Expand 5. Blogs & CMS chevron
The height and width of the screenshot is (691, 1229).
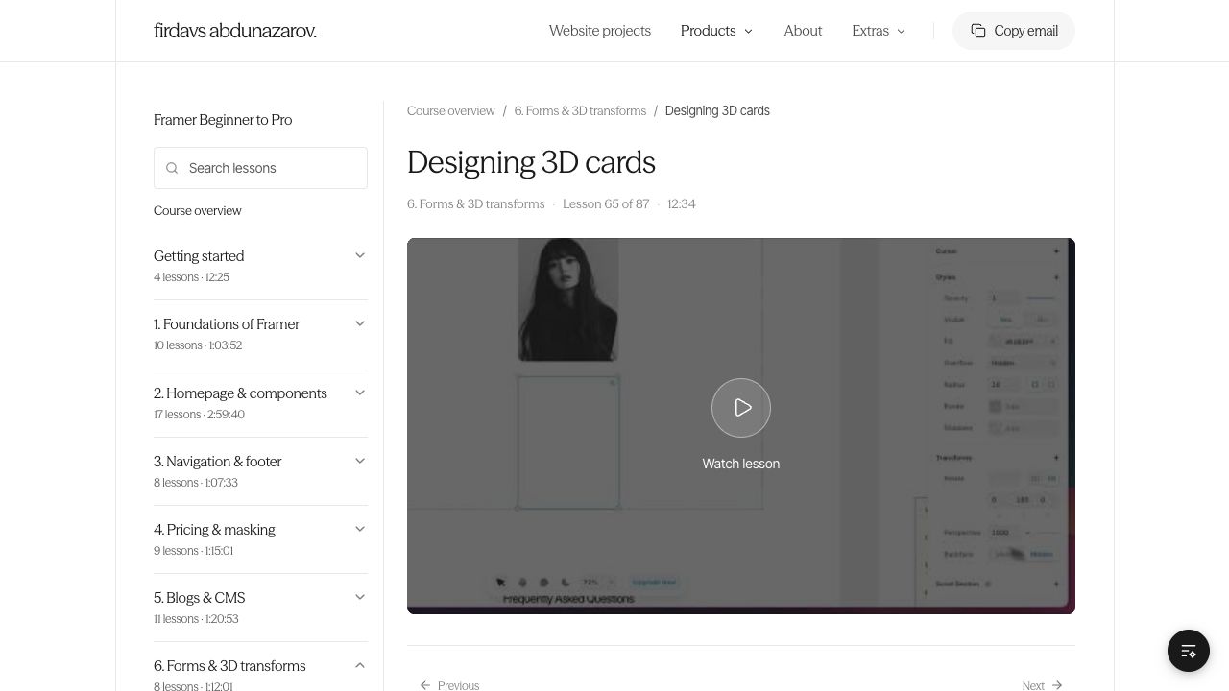[x=360, y=597]
